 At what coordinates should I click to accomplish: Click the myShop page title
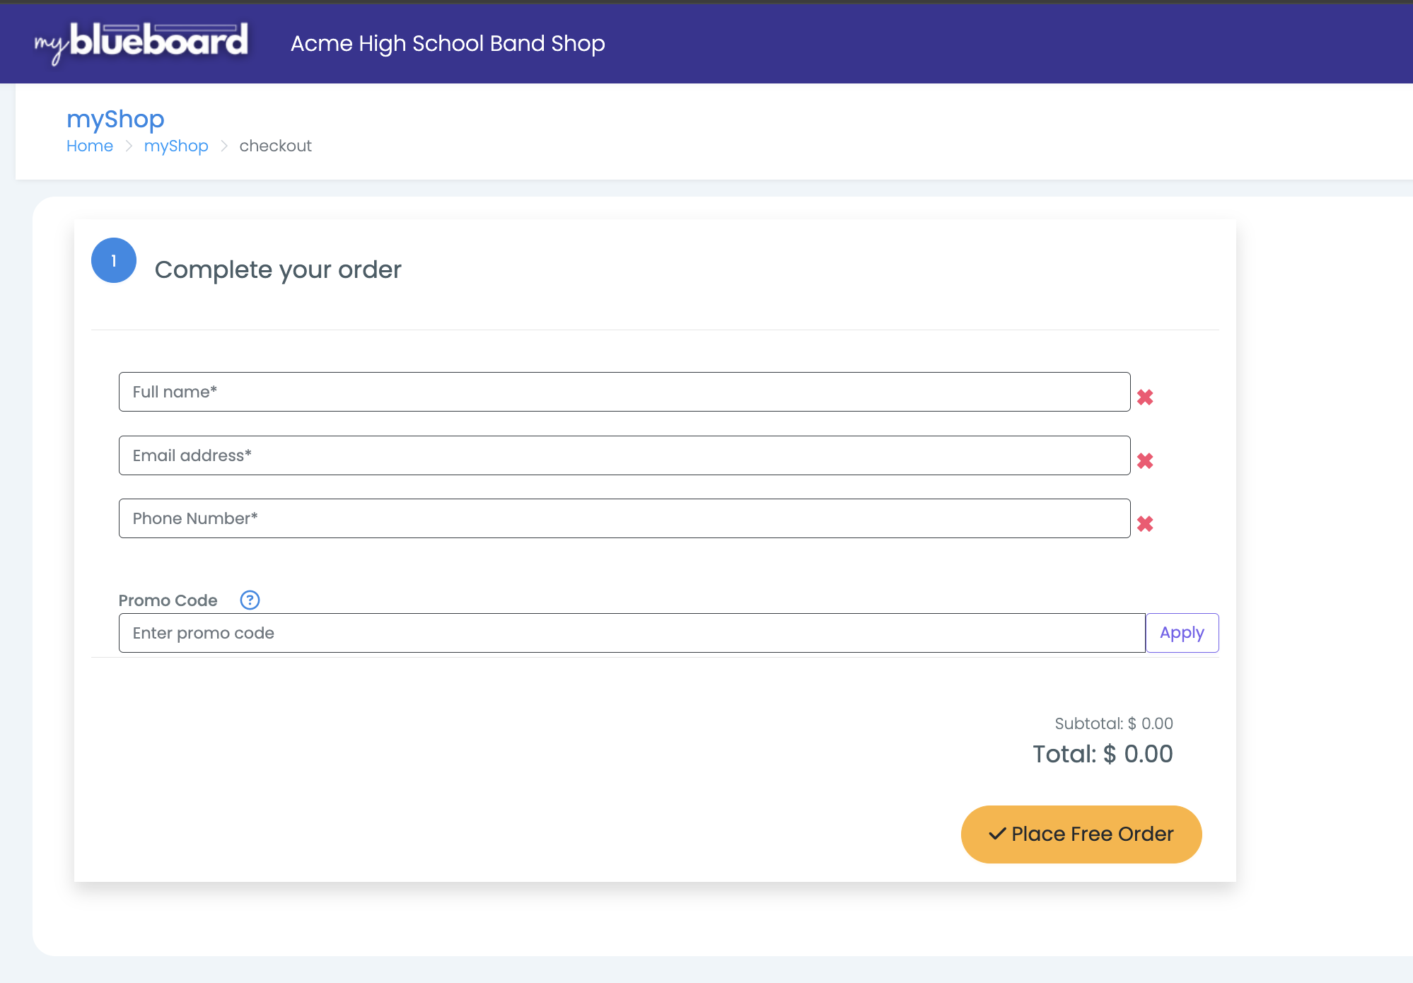click(x=115, y=119)
